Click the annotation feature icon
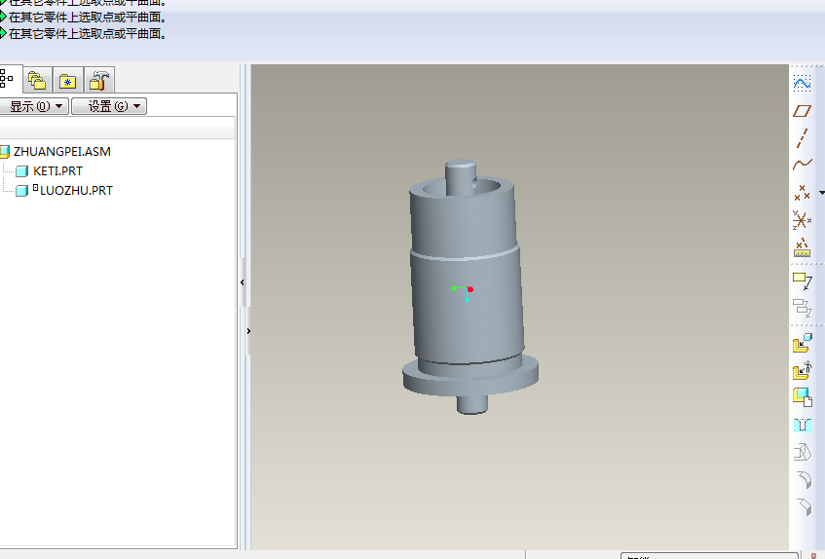The image size is (825, 559). [x=803, y=280]
